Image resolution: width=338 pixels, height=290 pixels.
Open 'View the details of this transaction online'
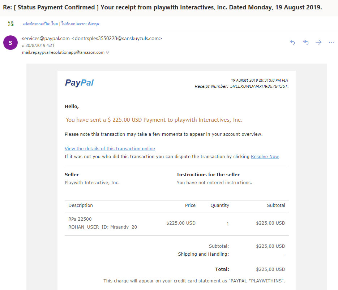click(x=110, y=148)
